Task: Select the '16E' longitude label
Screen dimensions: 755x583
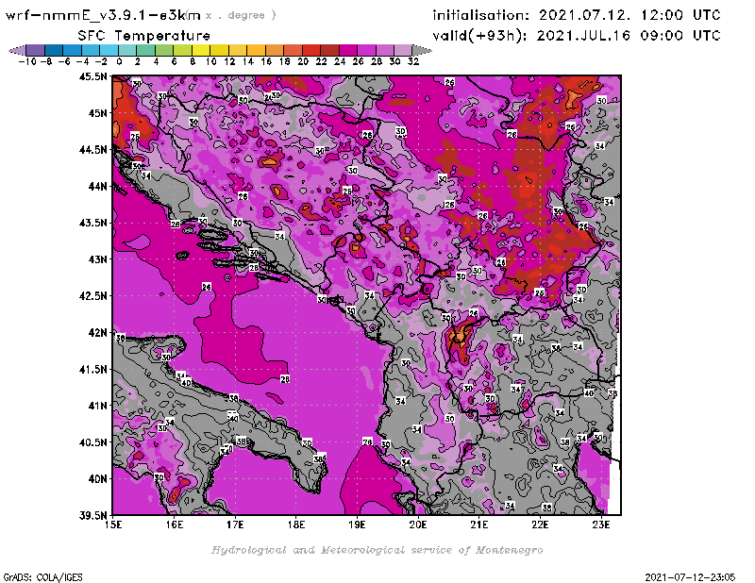Action: pos(175,525)
